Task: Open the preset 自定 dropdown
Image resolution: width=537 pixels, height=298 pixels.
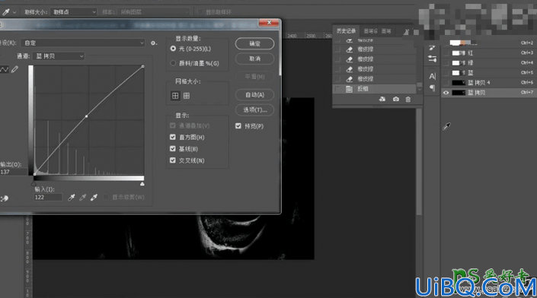Action: point(83,43)
